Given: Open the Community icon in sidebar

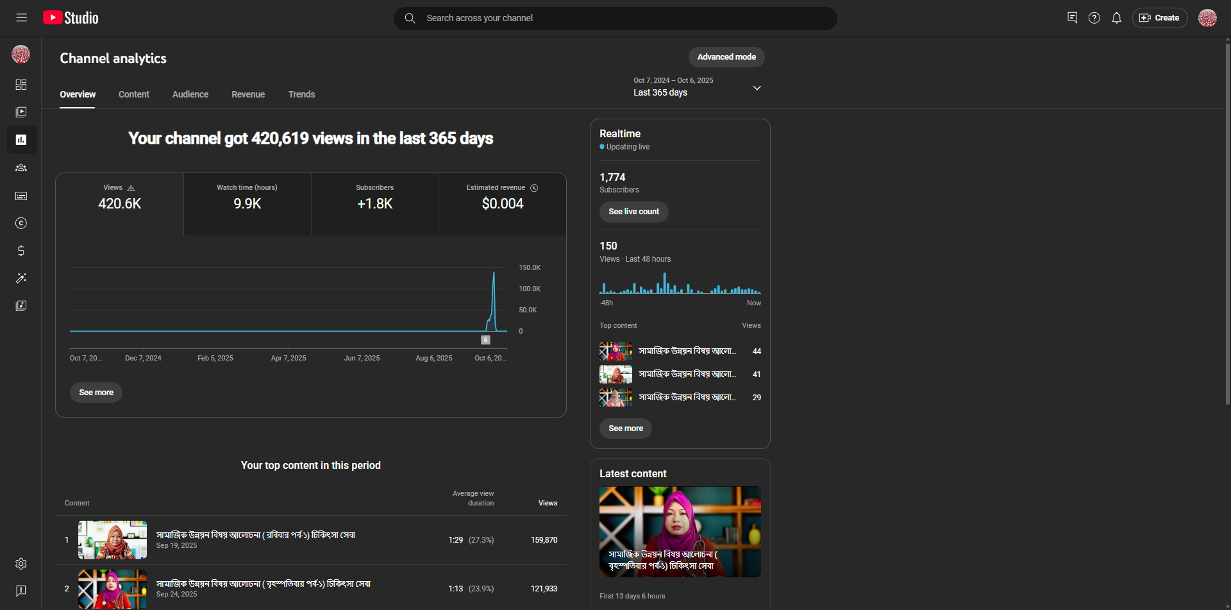Looking at the screenshot, I should point(21,168).
